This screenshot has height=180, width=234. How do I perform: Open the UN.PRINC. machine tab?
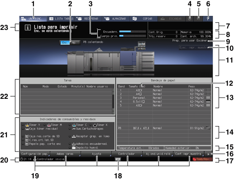click(33, 19)
